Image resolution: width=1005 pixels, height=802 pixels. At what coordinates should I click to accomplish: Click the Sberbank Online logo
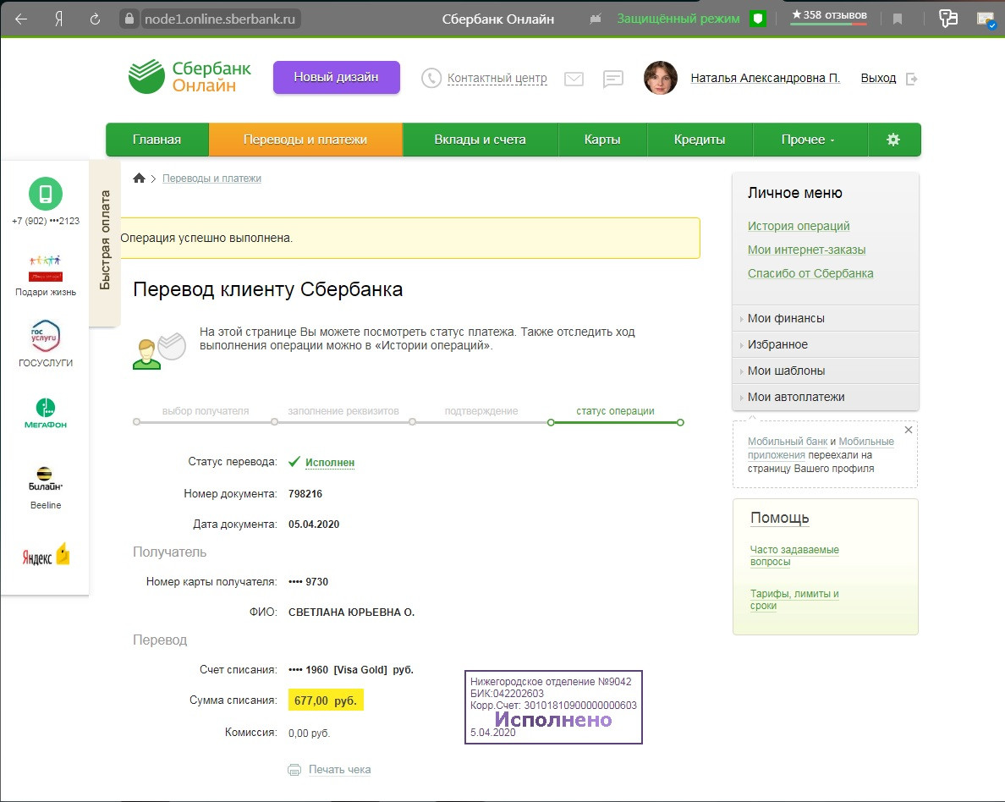coord(189,77)
